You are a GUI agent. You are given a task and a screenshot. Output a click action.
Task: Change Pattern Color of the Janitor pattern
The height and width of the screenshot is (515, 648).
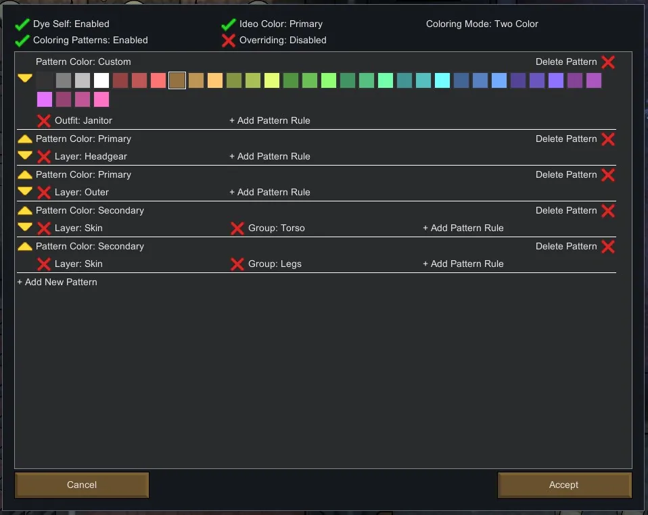[x=83, y=62]
